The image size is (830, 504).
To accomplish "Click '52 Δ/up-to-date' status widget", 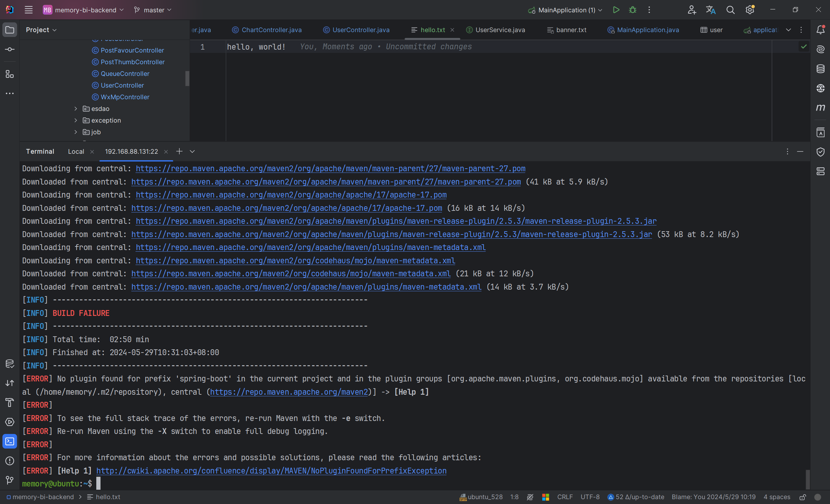I will click(x=636, y=497).
